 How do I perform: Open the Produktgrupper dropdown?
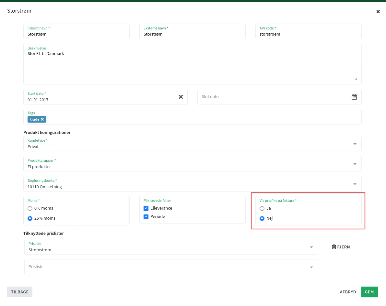pos(355,164)
